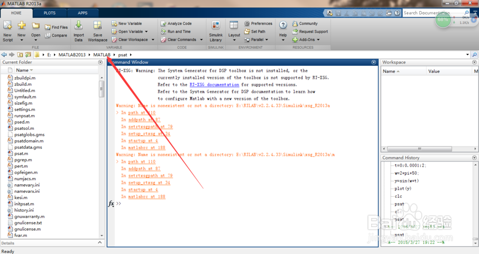Click the Browse for folder icon
Image resolution: width=479 pixels, height=254 pixels.
tap(28, 54)
